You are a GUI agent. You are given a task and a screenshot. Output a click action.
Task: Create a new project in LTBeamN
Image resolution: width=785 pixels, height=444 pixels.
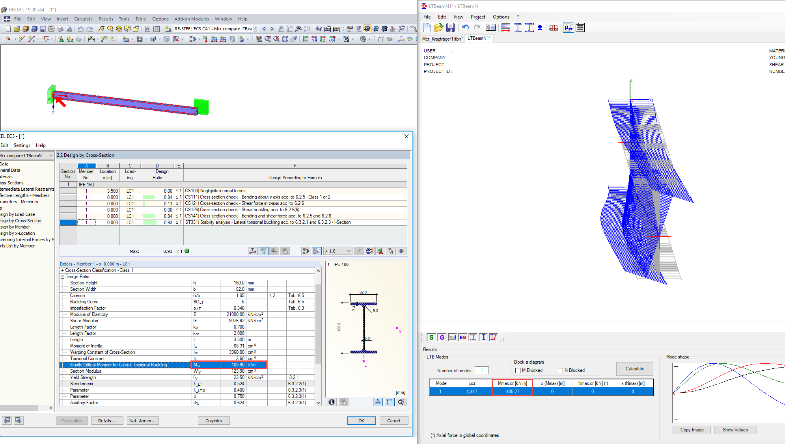coord(427,27)
